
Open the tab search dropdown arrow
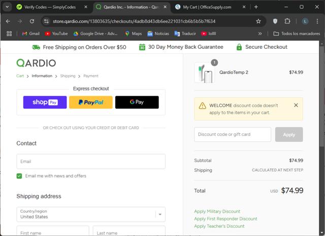[7, 7]
